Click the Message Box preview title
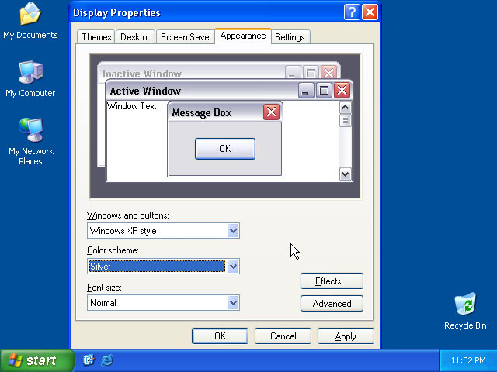 (x=202, y=112)
